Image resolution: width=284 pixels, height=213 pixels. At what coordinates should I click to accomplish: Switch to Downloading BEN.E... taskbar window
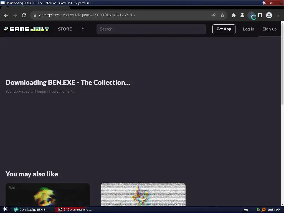[x=33, y=210]
